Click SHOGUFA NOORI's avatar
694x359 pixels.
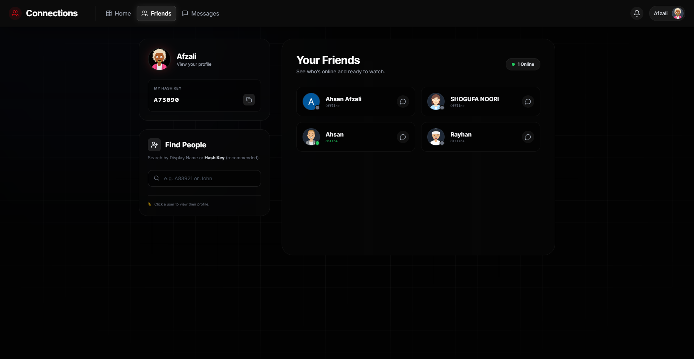point(436,102)
